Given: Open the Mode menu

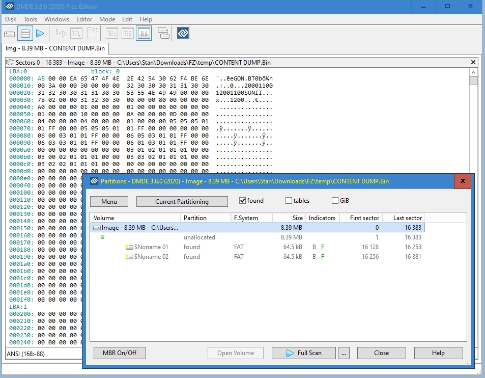Looking at the screenshot, I should [107, 19].
